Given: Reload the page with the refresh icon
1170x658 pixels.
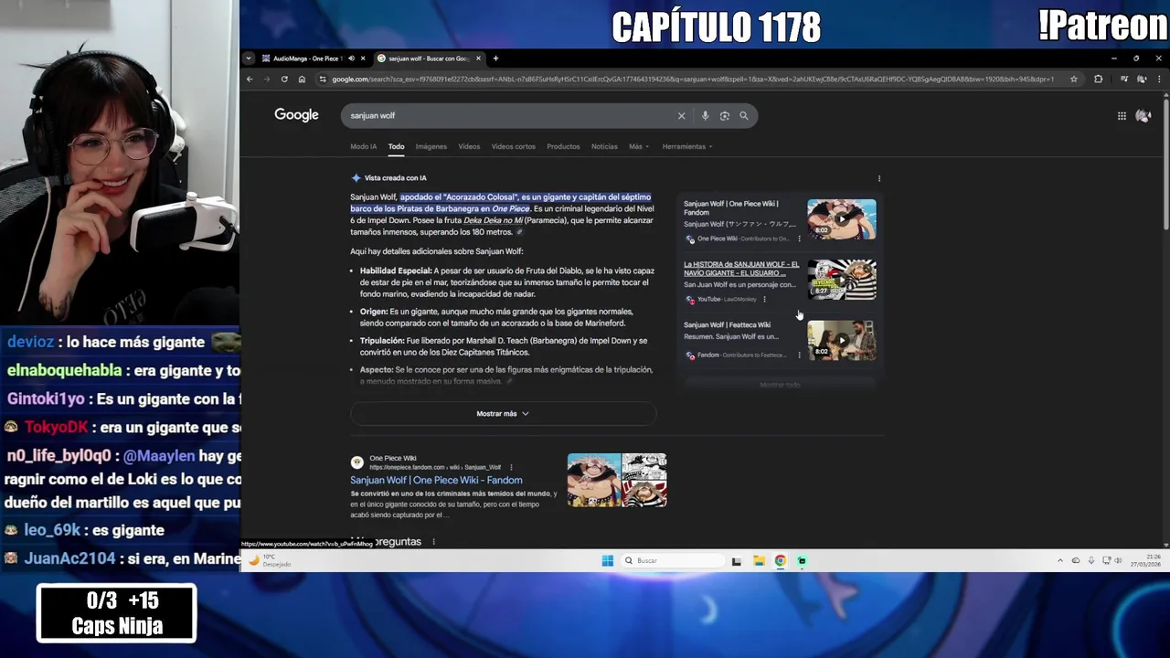Looking at the screenshot, I should pos(284,79).
